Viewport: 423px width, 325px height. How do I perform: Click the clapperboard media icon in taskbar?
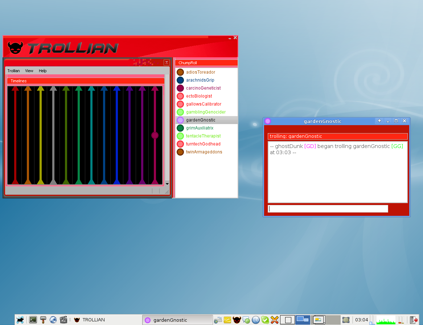point(63,320)
